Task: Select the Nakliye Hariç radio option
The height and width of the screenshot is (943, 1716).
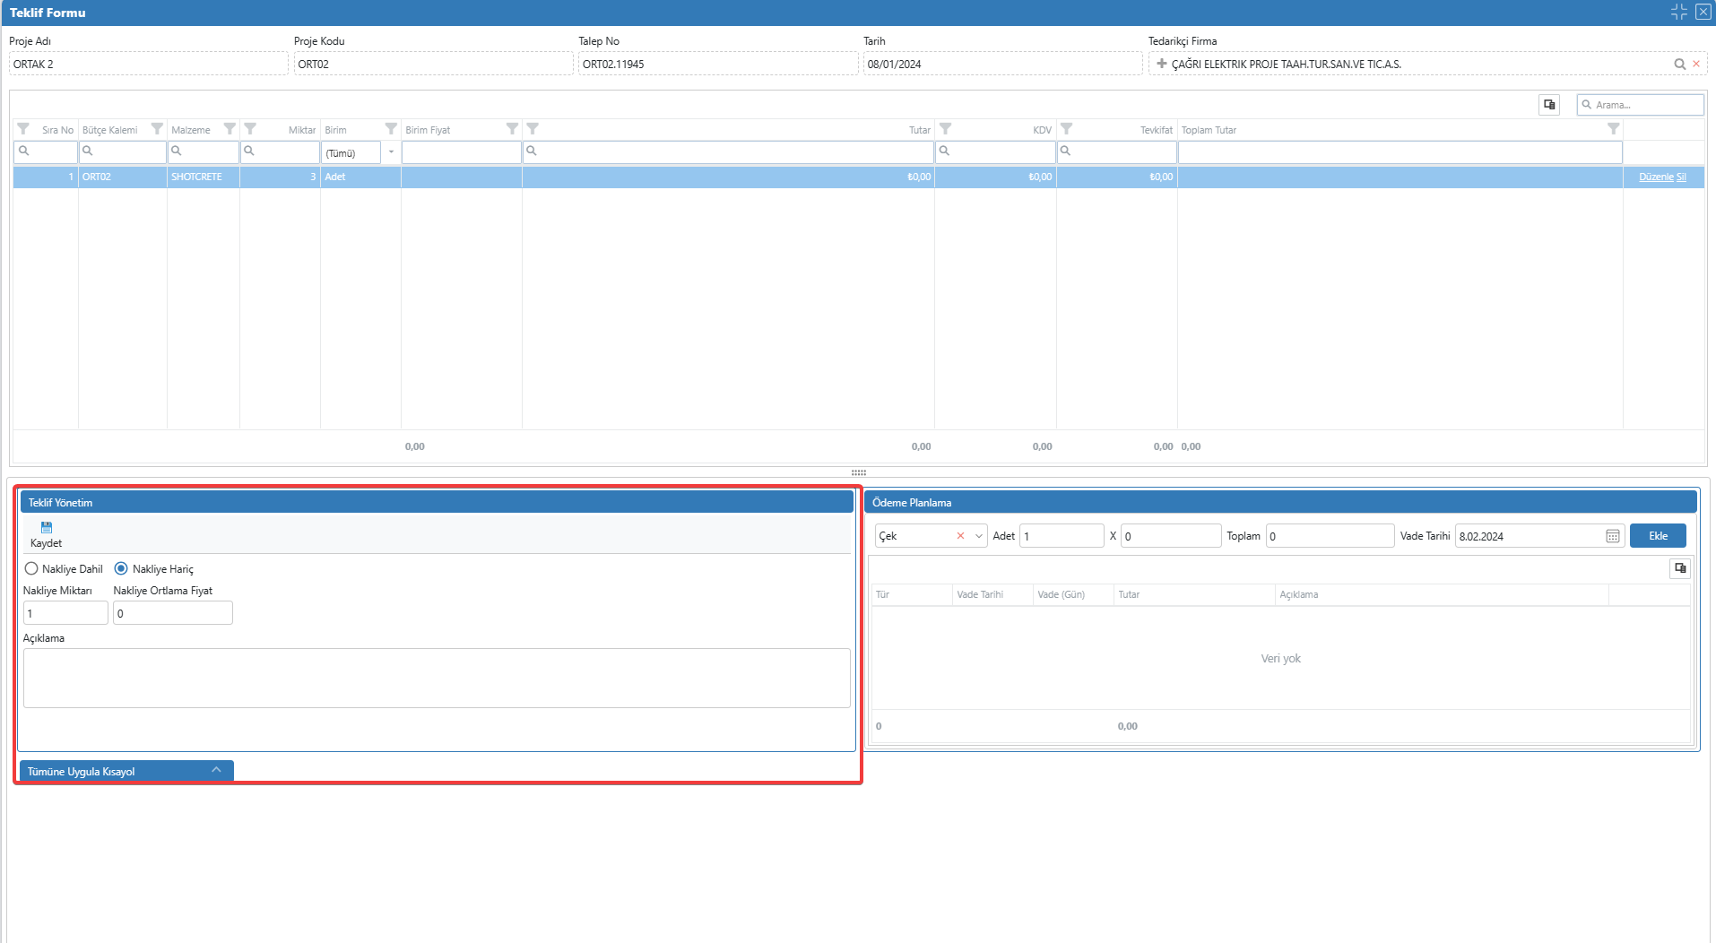Action: coord(121,569)
